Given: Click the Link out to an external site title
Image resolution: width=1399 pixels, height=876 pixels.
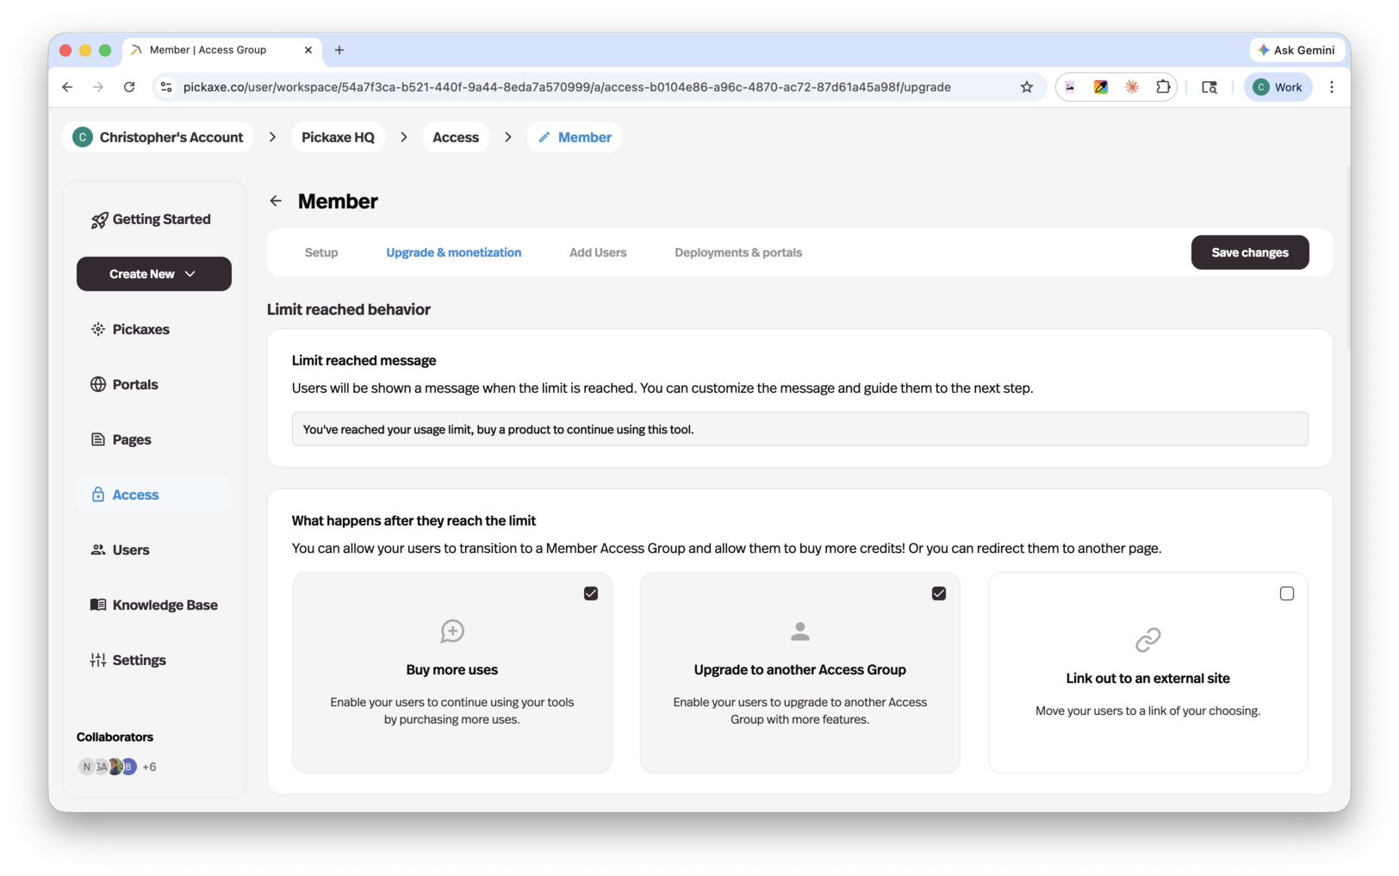Looking at the screenshot, I should [1148, 678].
